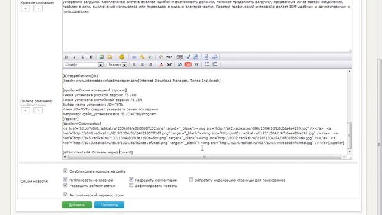Center-align text in the editor
The width and height of the screenshot is (382, 215).
pos(142,64)
